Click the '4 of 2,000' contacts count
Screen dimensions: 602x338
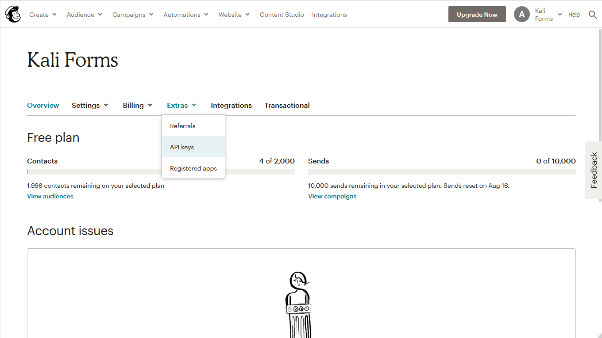[x=277, y=161]
